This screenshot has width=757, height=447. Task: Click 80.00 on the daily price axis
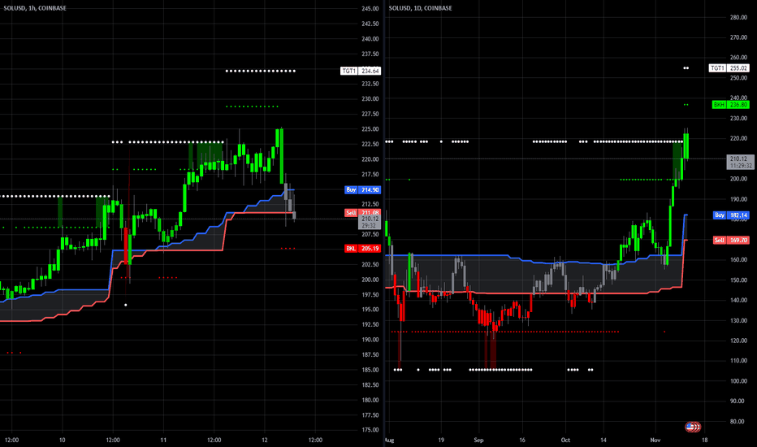[x=737, y=421]
